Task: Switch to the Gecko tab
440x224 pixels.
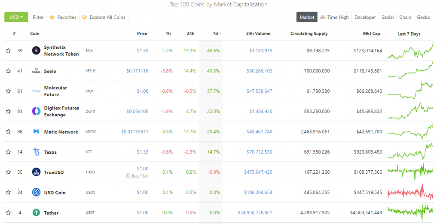Action: [x=423, y=17]
